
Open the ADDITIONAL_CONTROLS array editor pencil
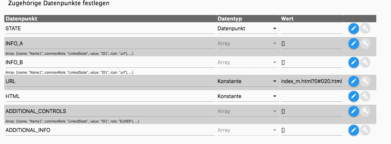point(353,111)
